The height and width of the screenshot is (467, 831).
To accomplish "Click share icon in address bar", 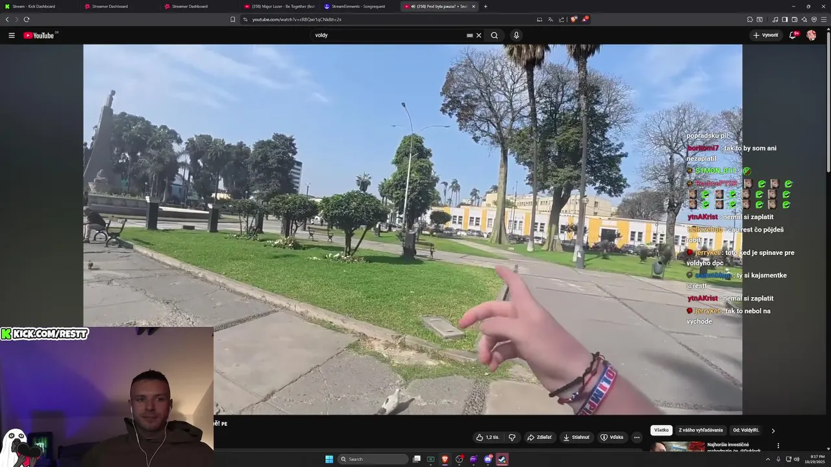I will 562,19.
